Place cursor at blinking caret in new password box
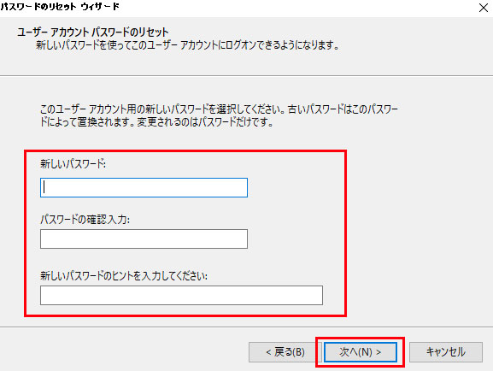This screenshot has height=371, width=493. (44, 187)
